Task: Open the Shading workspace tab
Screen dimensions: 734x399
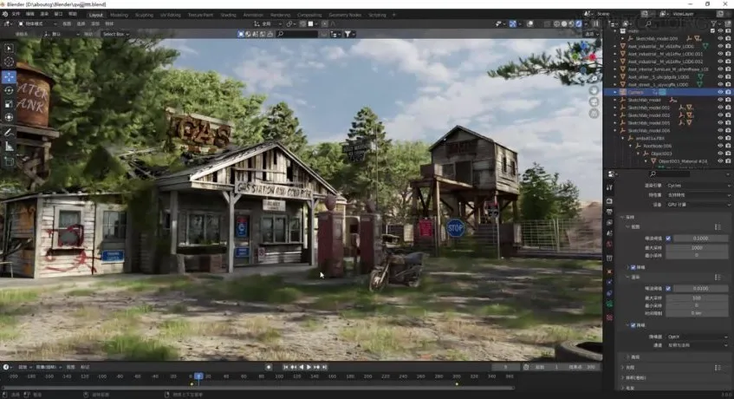Action: pos(227,15)
